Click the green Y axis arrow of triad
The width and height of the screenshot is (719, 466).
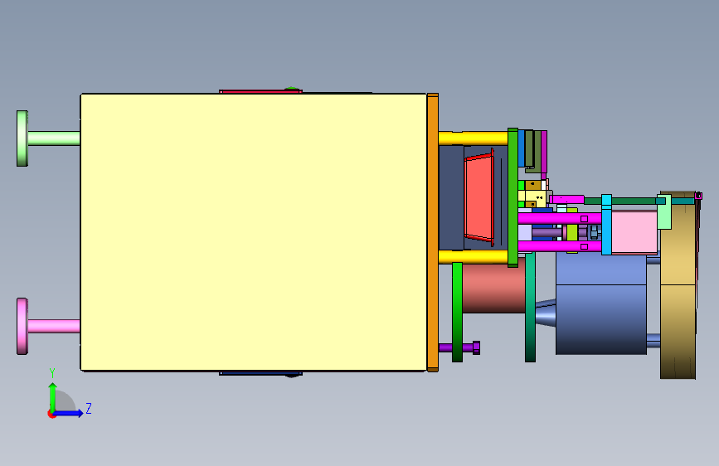click(x=53, y=396)
